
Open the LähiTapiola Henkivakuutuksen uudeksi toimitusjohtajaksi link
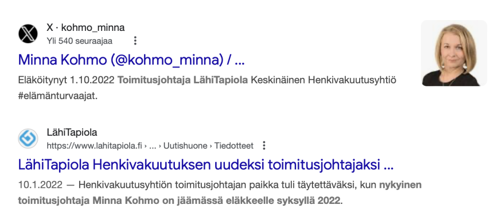206,165
